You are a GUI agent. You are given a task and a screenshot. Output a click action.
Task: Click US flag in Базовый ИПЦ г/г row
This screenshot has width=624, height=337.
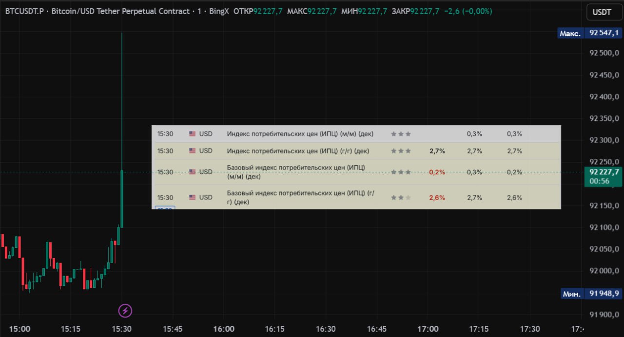pyautogui.click(x=192, y=197)
